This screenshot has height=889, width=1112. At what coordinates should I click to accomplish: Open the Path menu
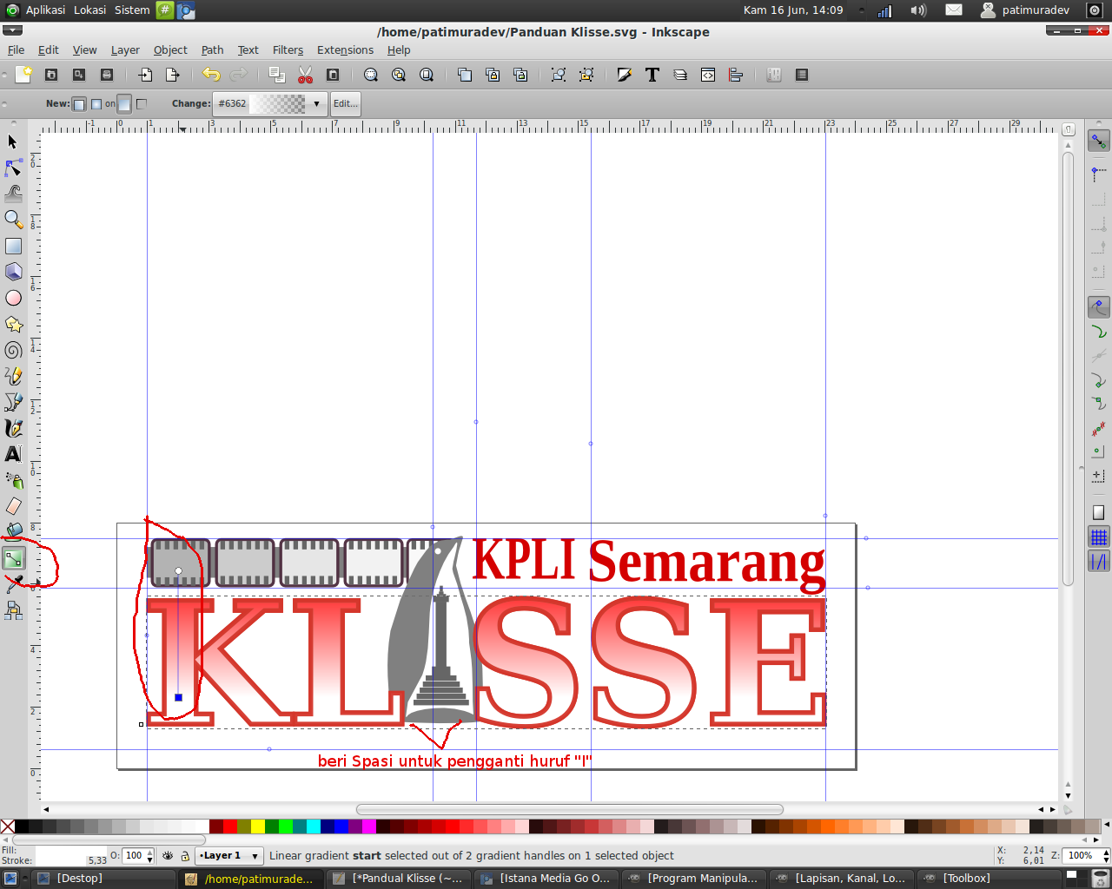(212, 49)
